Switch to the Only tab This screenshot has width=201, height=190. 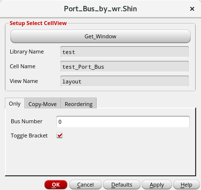pos(15,104)
